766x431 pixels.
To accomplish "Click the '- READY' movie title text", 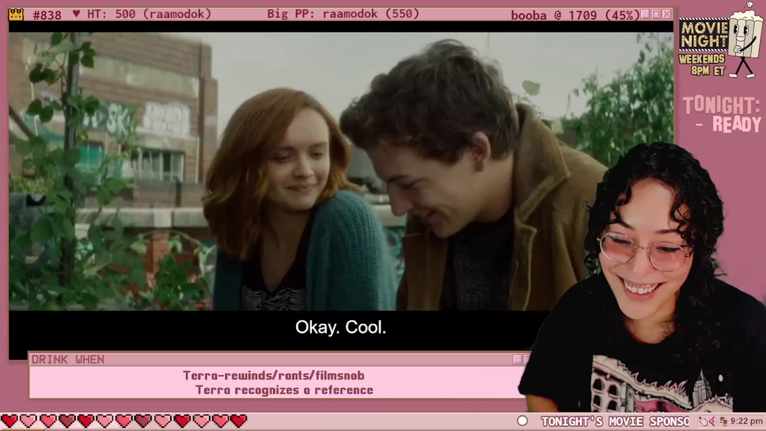I will click(x=729, y=125).
